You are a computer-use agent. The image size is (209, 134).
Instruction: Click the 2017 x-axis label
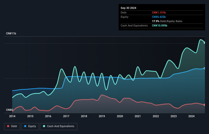click(x=66, y=116)
